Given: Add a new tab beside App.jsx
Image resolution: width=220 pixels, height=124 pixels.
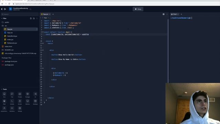Looking at the screenshot, I should tap(53, 14).
